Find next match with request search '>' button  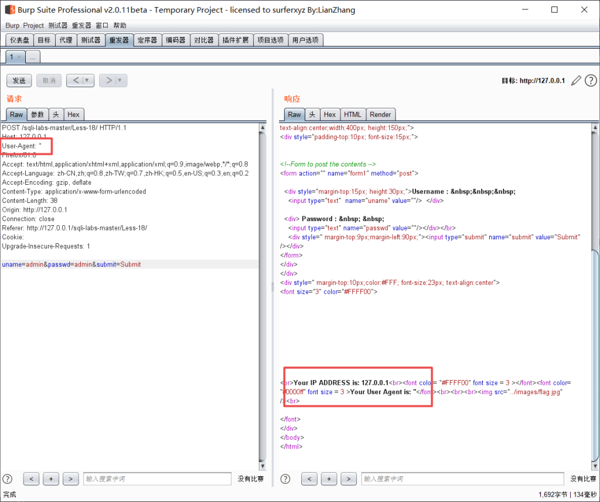[x=70, y=479]
